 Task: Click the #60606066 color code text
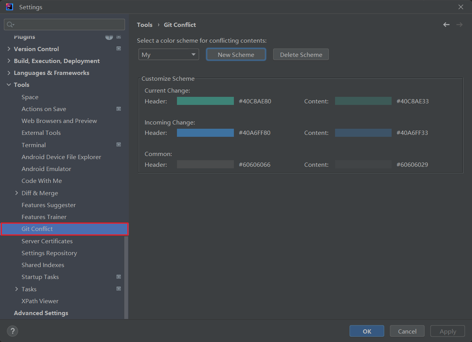click(x=254, y=165)
